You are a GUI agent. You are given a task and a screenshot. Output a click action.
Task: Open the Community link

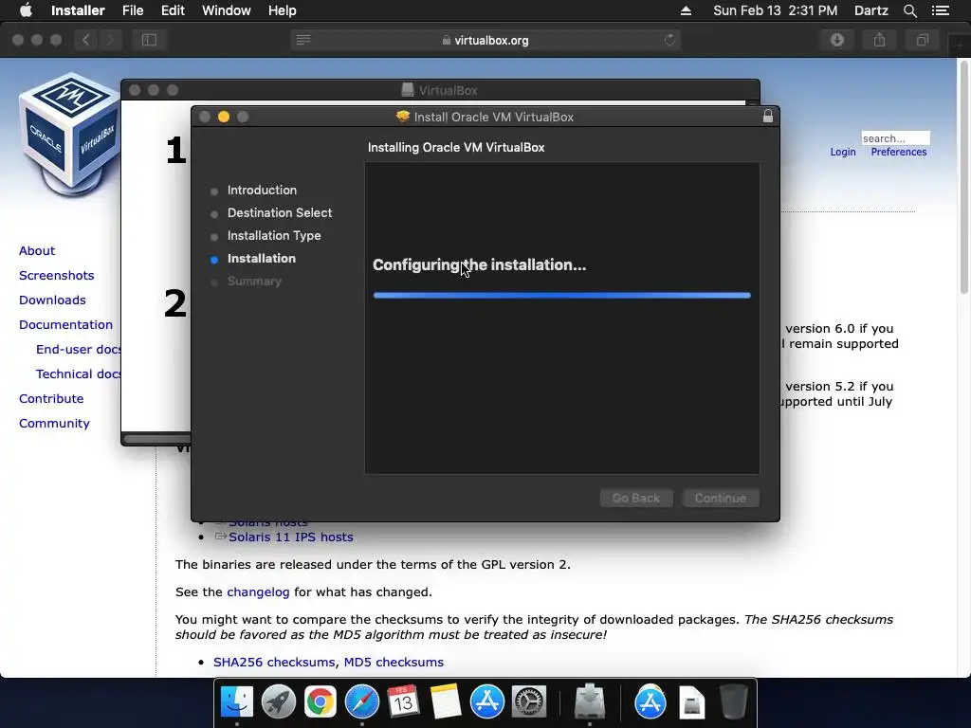[54, 424]
